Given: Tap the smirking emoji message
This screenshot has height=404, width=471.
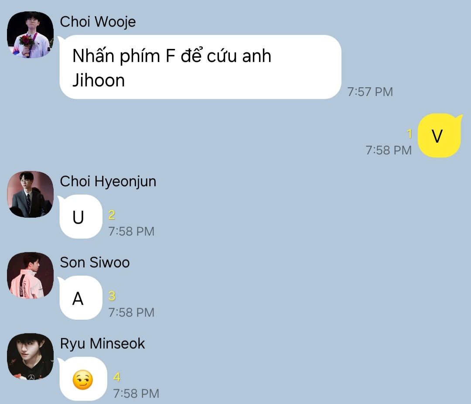Looking at the screenshot, I should (83, 380).
